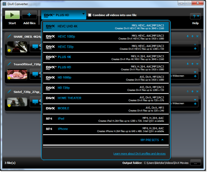Move Sintel file down in the list
Screen dimensions: 207x172
(188, 92)
